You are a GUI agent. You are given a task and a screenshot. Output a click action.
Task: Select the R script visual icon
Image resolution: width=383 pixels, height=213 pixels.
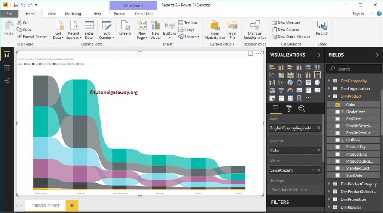299,98
